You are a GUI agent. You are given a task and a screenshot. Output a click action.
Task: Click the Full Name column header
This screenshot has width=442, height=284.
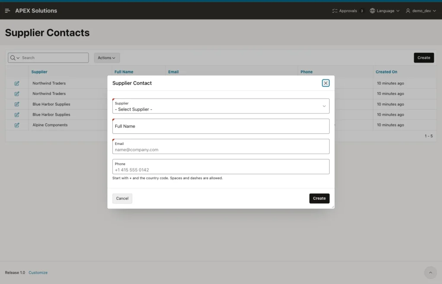click(x=124, y=72)
